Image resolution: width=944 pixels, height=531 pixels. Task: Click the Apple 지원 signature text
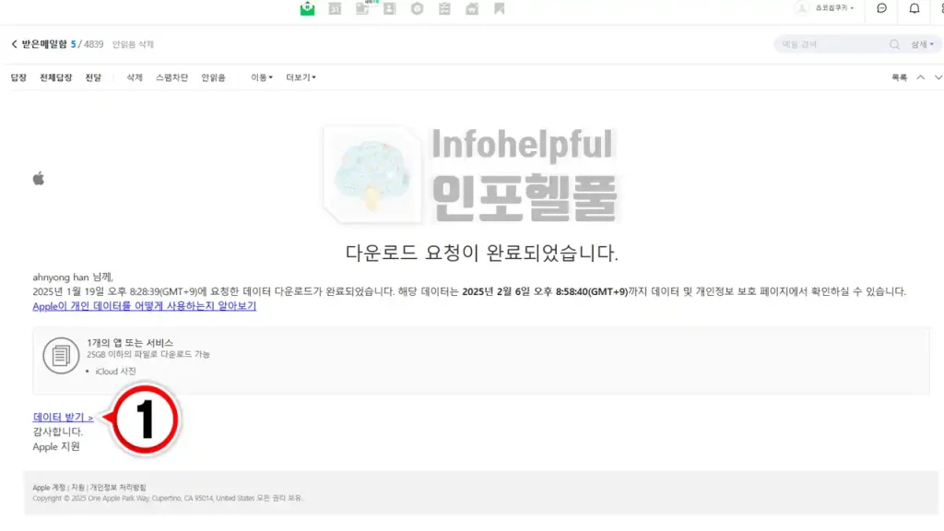pyautogui.click(x=56, y=447)
